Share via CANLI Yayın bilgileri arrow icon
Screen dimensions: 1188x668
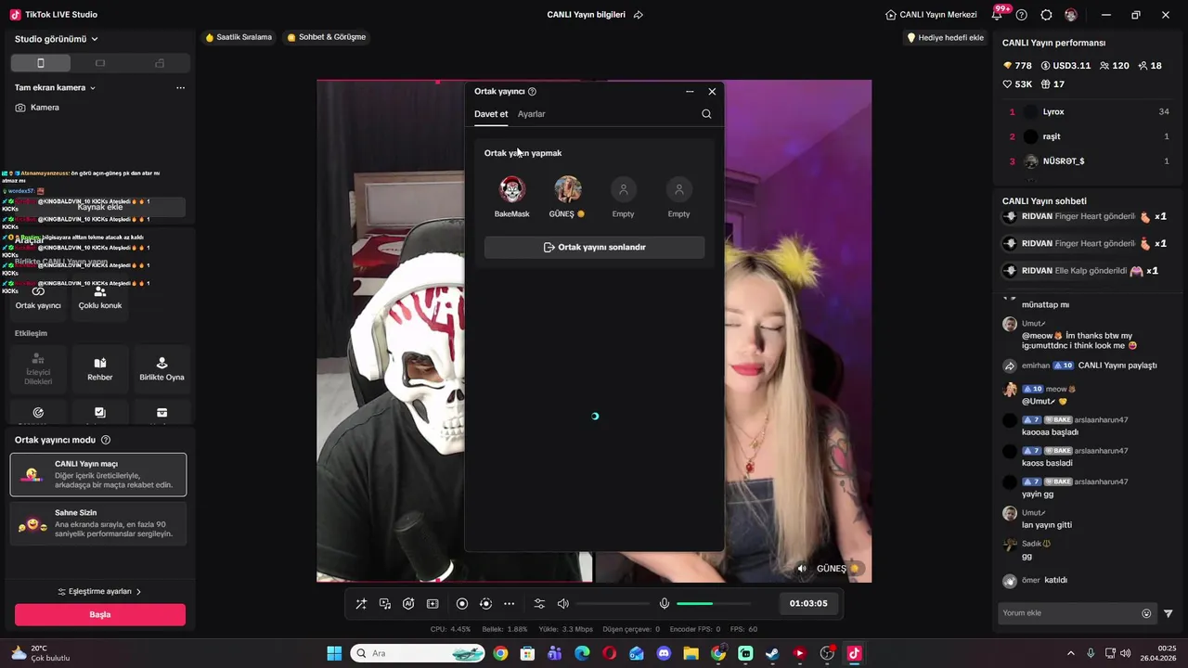pos(639,15)
